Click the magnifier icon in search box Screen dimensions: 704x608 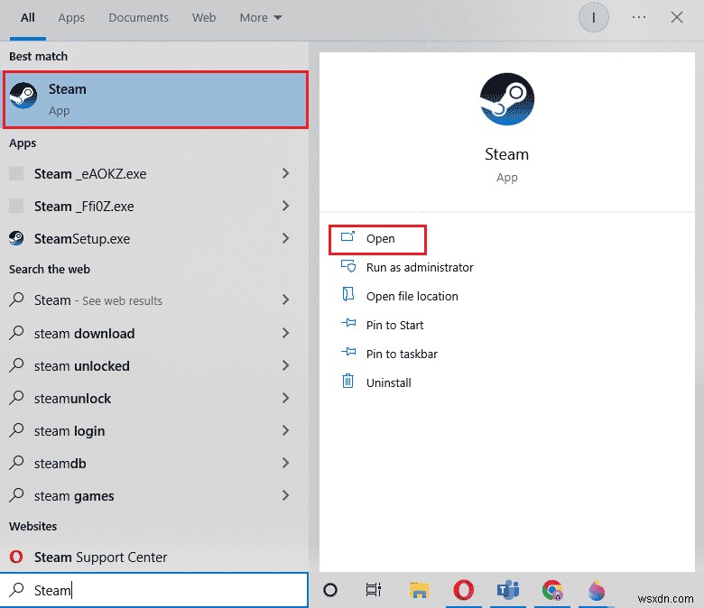coord(16,590)
